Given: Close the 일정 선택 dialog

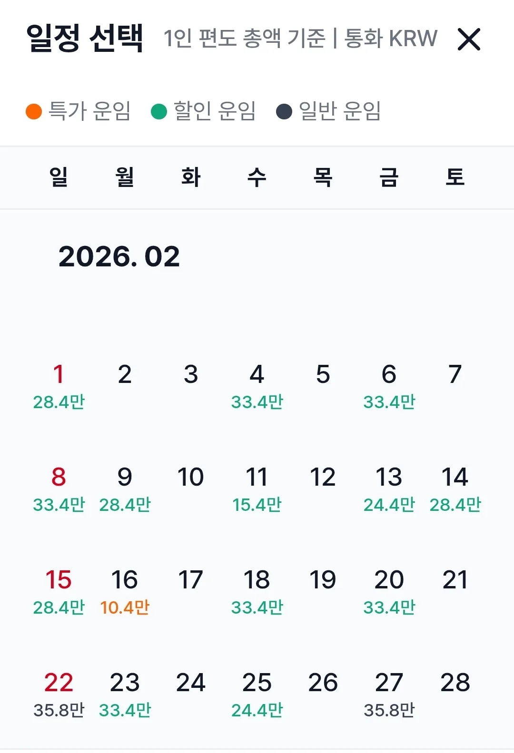Looking at the screenshot, I should coord(469,39).
